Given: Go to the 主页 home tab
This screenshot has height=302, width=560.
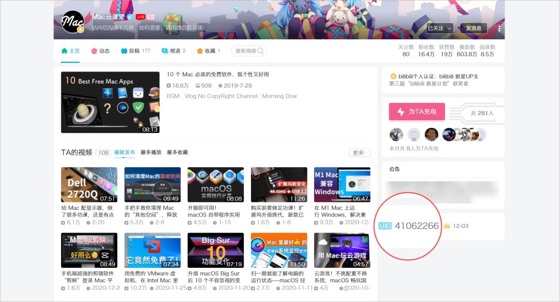Looking at the screenshot, I should pos(71,51).
